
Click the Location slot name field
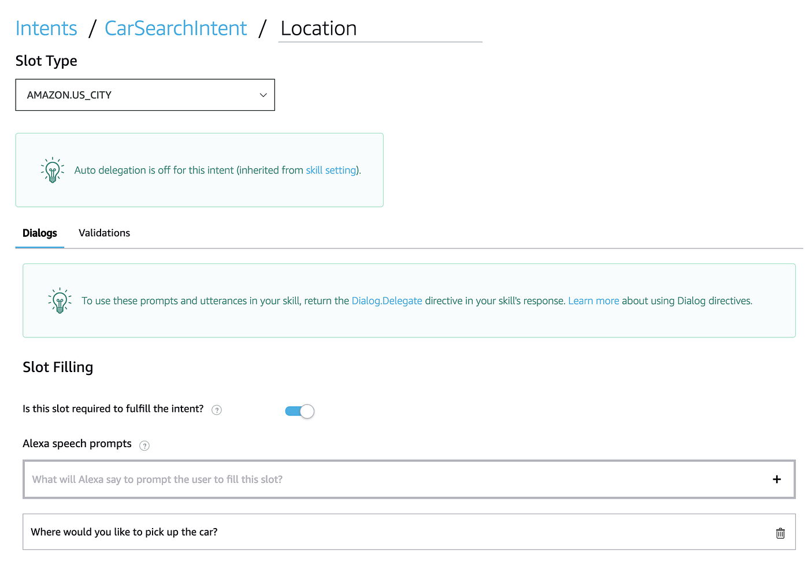point(380,28)
